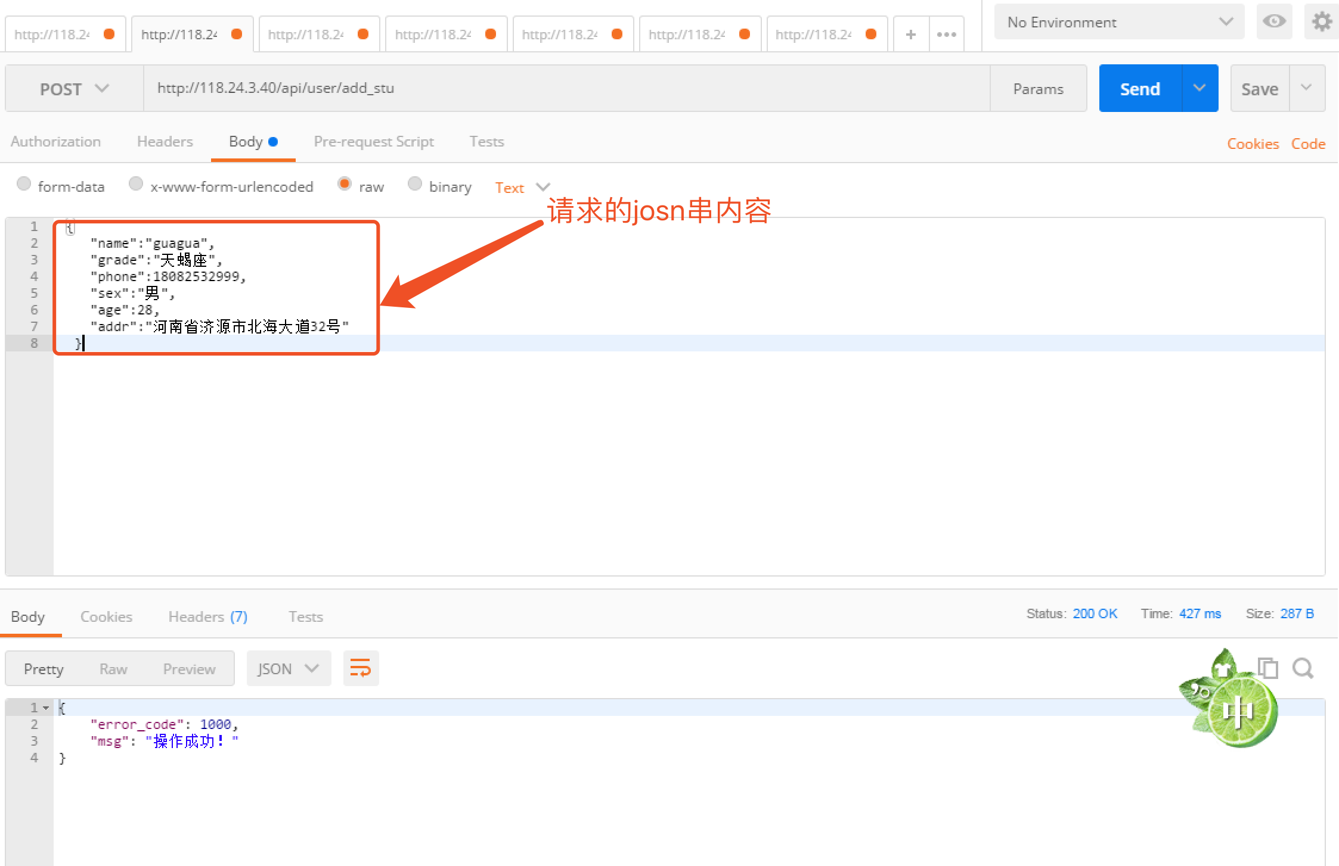Collapse response JSON fold arrow on line 1
1339x866 pixels.
click(x=46, y=708)
